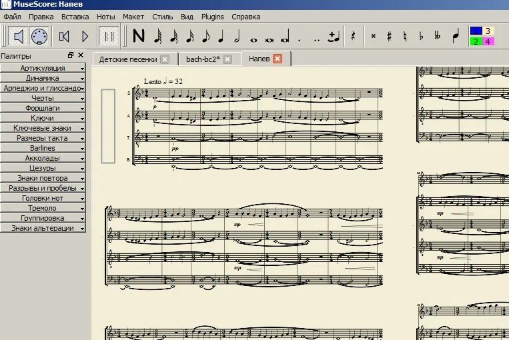Select longa note duration
The image size is (509, 340).
click(x=286, y=36)
